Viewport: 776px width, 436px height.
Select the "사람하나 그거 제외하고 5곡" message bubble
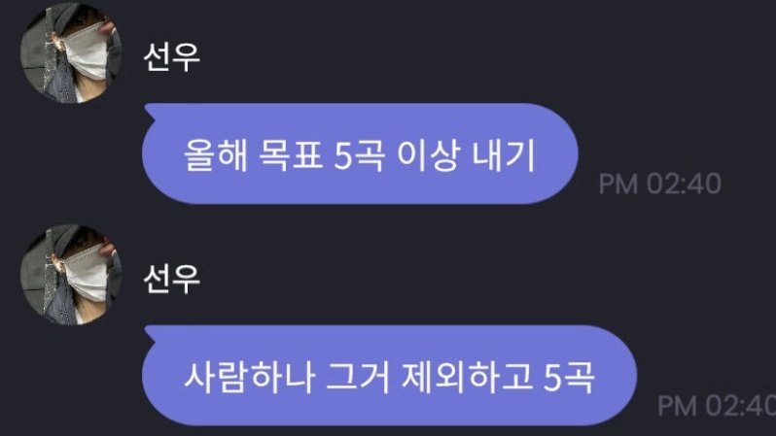tap(390, 376)
